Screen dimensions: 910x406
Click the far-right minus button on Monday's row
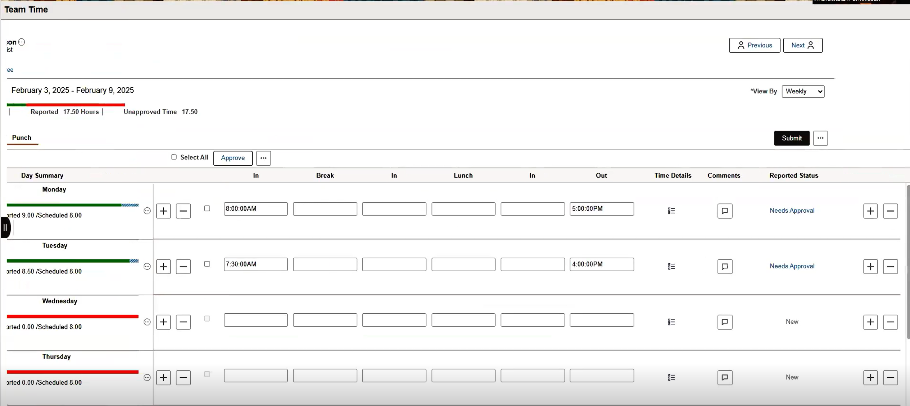point(890,211)
